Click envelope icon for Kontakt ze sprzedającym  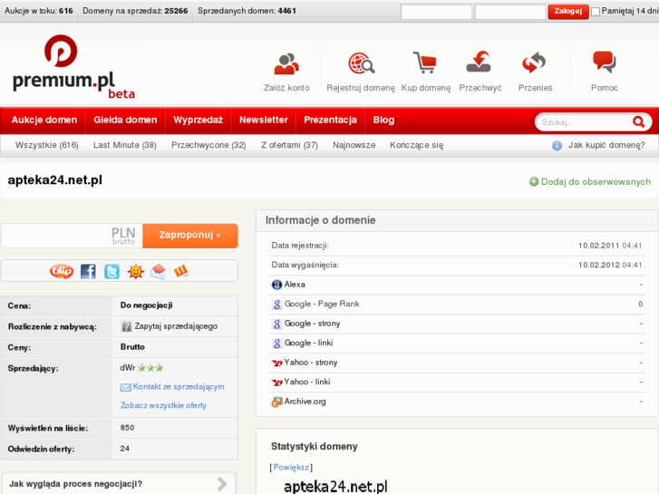(x=126, y=387)
